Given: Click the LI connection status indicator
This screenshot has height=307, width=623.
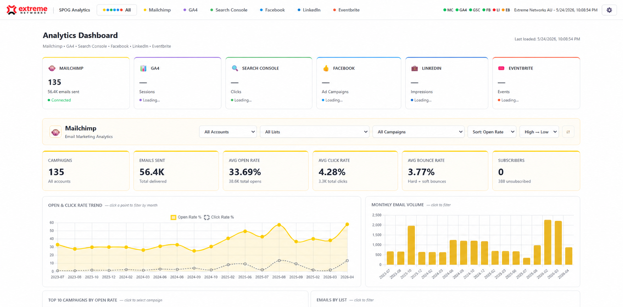Looking at the screenshot, I should pyautogui.click(x=496, y=10).
